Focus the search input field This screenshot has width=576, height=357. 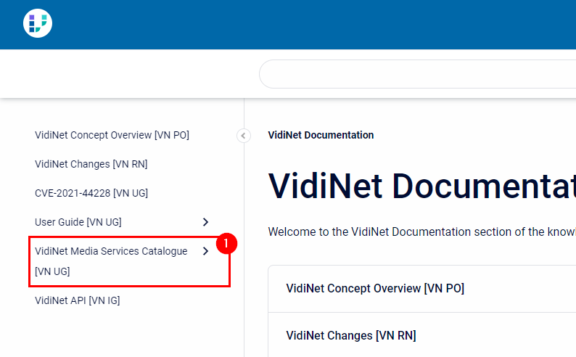[x=417, y=74]
